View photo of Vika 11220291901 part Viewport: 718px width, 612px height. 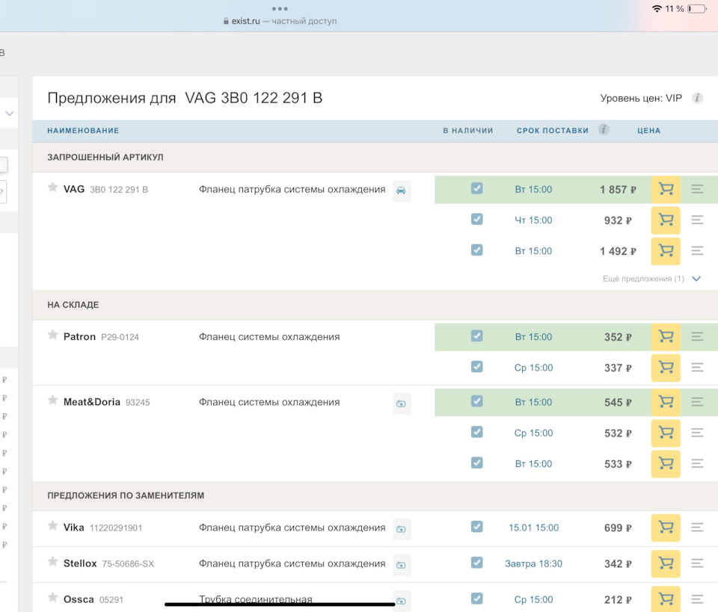pos(401,529)
